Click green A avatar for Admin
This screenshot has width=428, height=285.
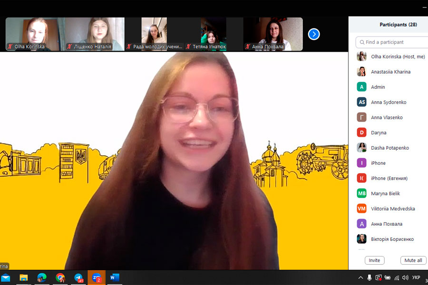pos(362,87)
